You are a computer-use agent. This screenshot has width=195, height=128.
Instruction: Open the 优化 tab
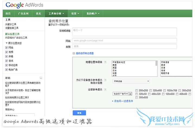[x=38, y=14]
